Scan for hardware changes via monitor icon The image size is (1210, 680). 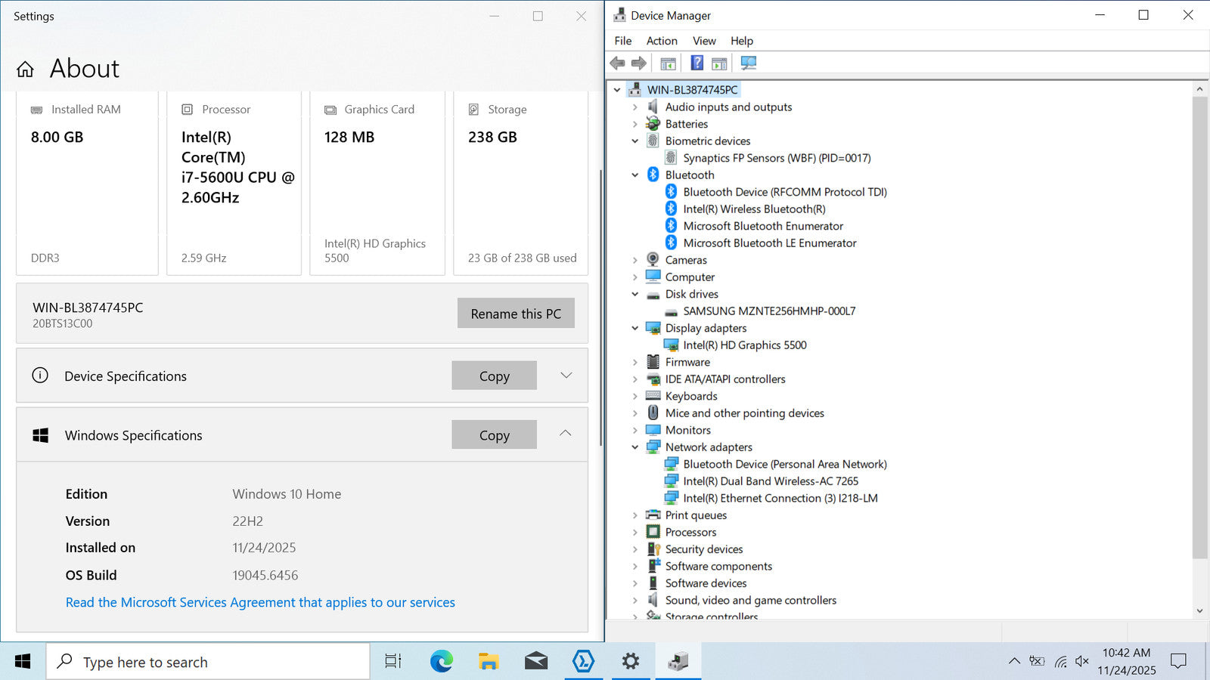pos(749,63)
